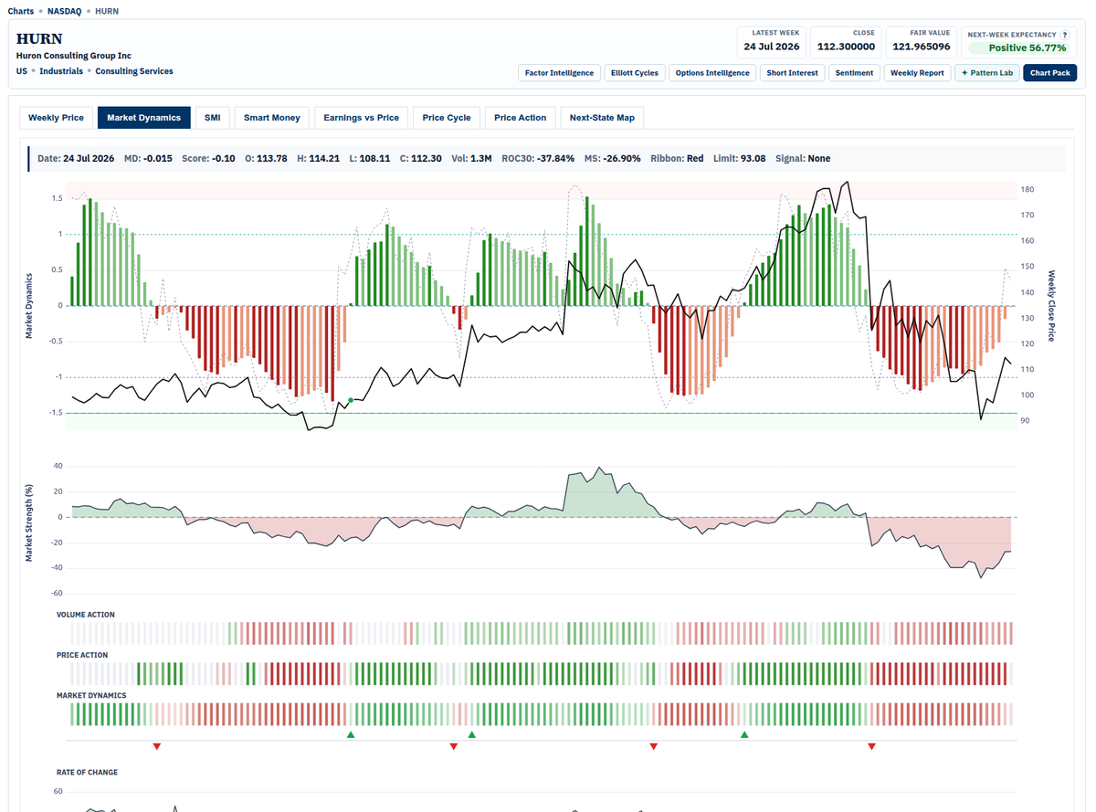
Task: Open Options Intelligence
Action: [x=712, y=73]
